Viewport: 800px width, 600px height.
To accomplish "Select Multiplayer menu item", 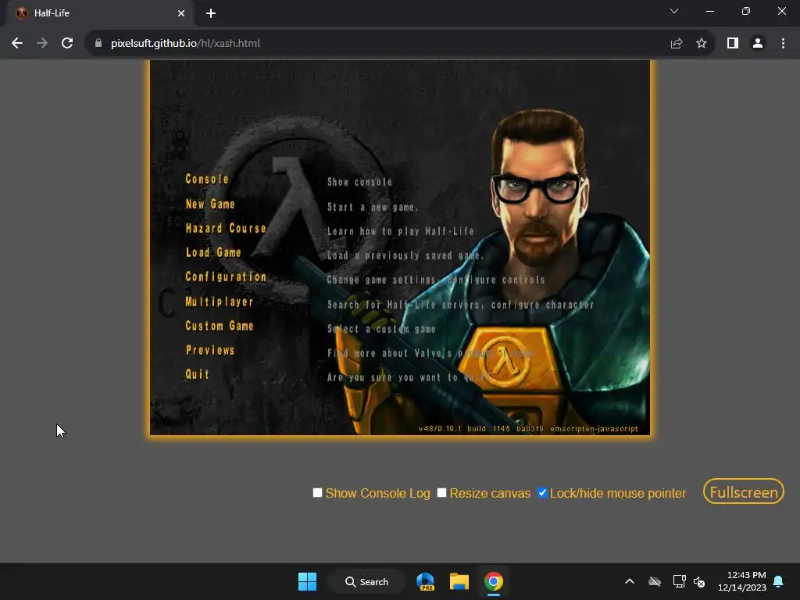I will click(x=219, y=302).
